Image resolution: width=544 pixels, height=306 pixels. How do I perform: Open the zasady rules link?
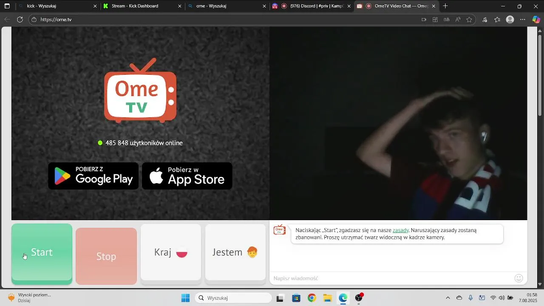pyautogui.click(x=400, y=230)
